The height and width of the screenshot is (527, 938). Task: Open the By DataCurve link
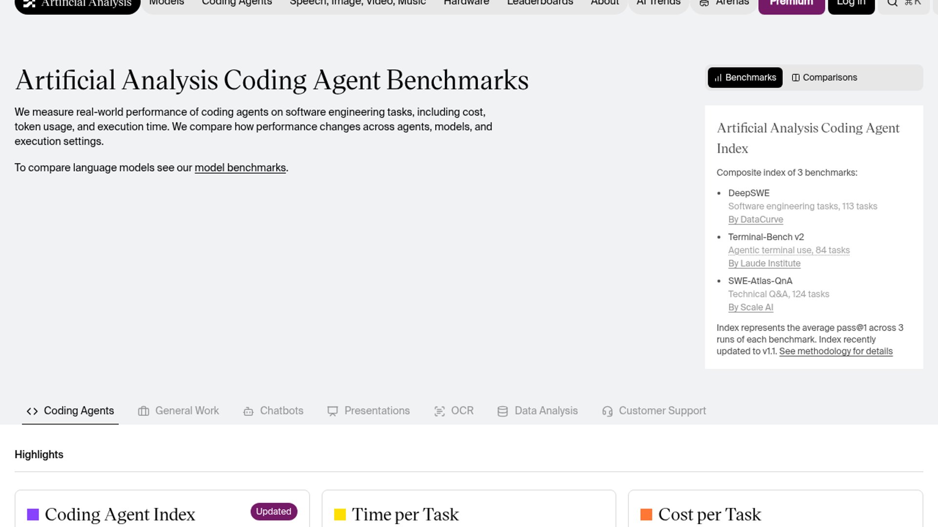tap(755, 220)
